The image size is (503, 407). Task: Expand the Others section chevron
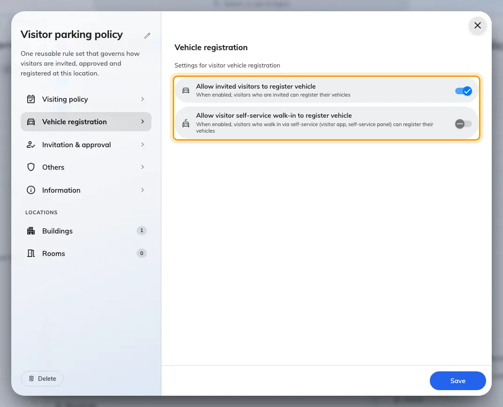pyautogui.click(x=143, y=167)
